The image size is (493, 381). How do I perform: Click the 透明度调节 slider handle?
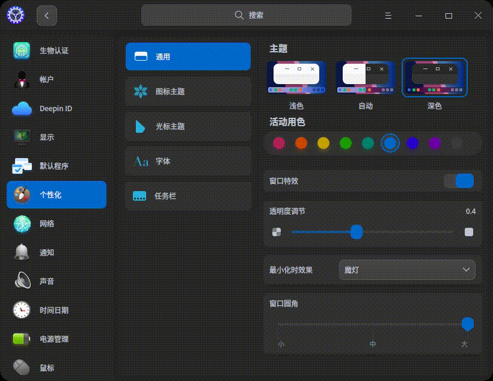coord(357,232)
